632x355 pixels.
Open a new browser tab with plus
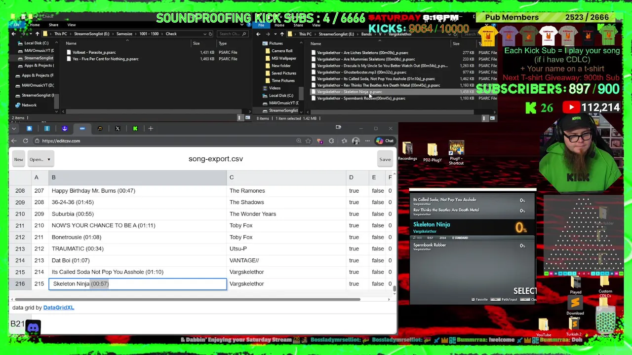coord(151,129)
